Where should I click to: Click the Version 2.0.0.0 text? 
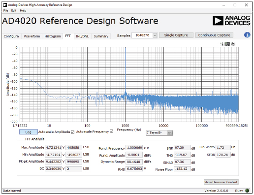pos(216,191)
